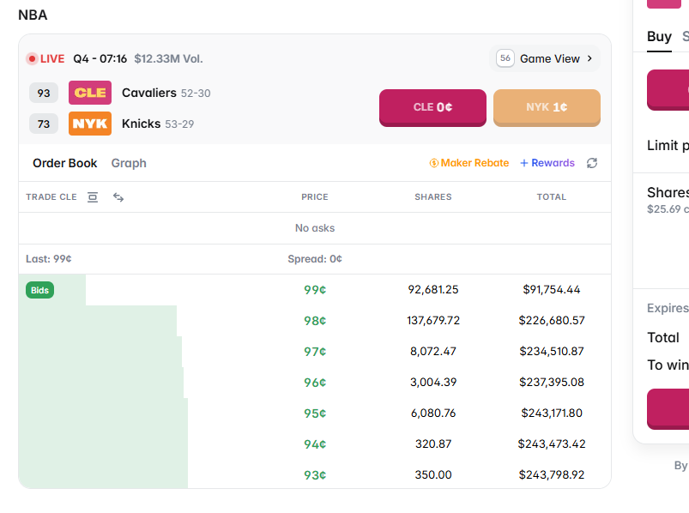Switch to the Order Book tab
The height and width of the screenshot is (513, 689).
[x=64, y=163]
